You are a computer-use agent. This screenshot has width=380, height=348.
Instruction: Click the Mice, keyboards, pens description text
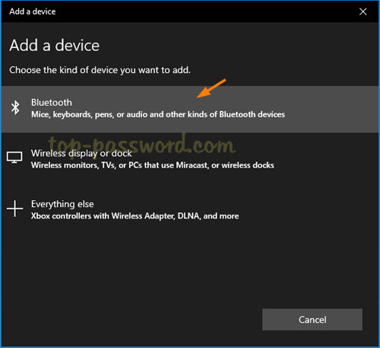158,114
